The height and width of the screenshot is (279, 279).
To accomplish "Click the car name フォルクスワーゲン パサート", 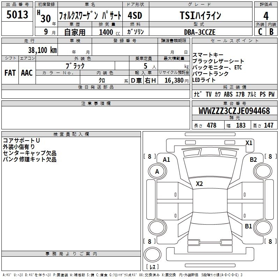I will point(90,15).
